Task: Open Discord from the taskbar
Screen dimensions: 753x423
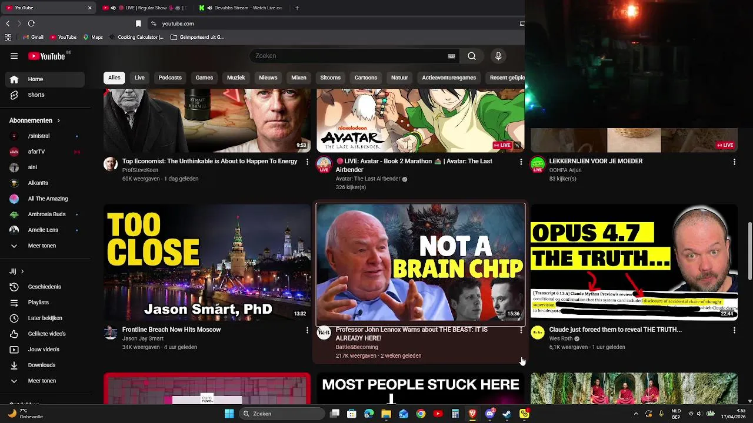Action: (x=490, y=414)
